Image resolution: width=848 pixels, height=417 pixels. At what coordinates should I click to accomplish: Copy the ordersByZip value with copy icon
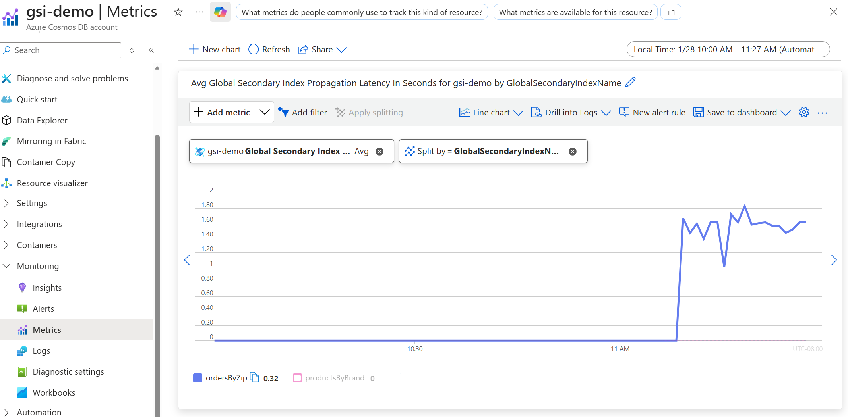[255, 377]
